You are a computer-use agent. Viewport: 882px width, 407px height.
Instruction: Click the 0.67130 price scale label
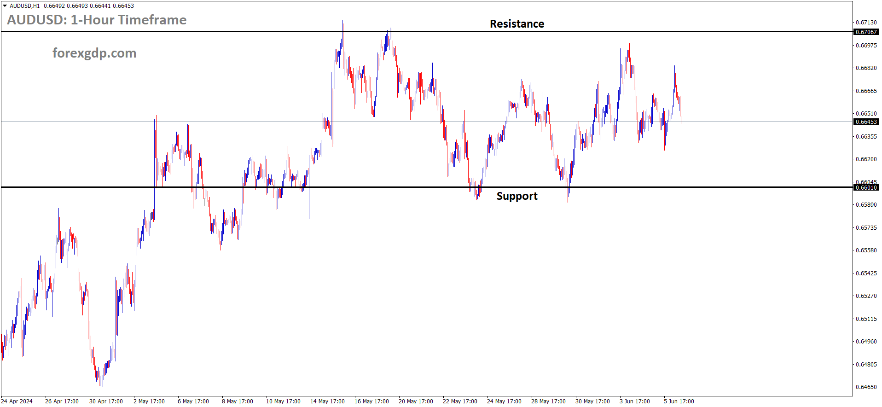tap(866, 22)
